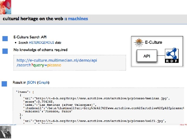
Task: Click the blue bullet beside No knowledge of schema
Action: pos(5,51)
